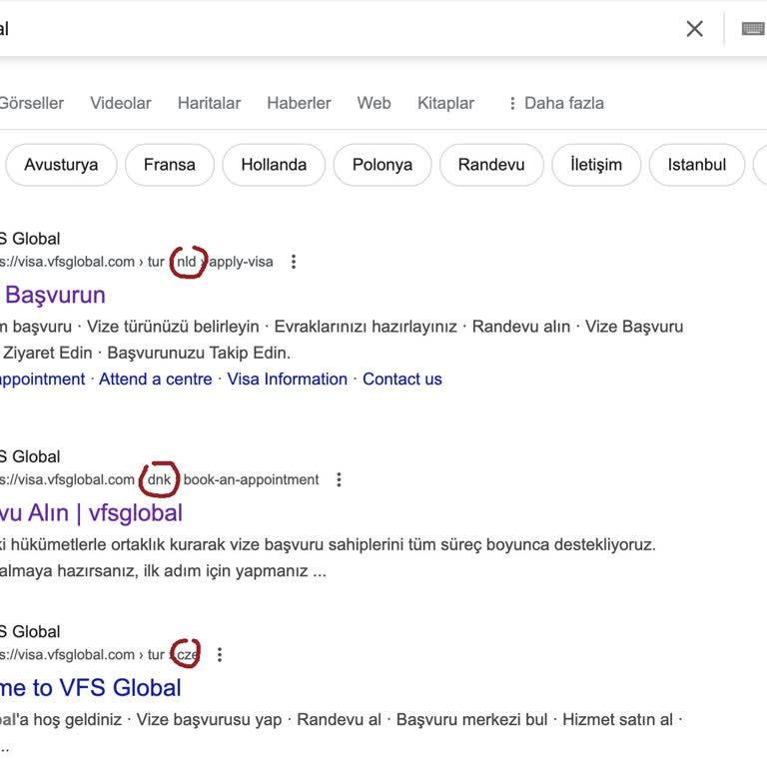This screenshot has height=767, width=767.
Task: Expand the Daha fazla menu
Action: point(555,103)
